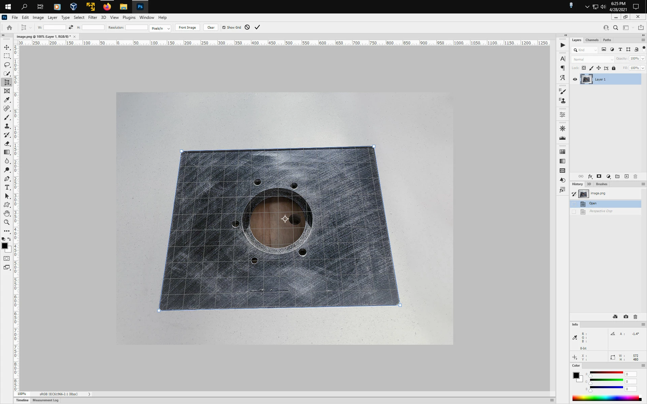The image size is (647, 404).
Task: Click the foreground color swatch in toolbar
Action: click(5, 246)
